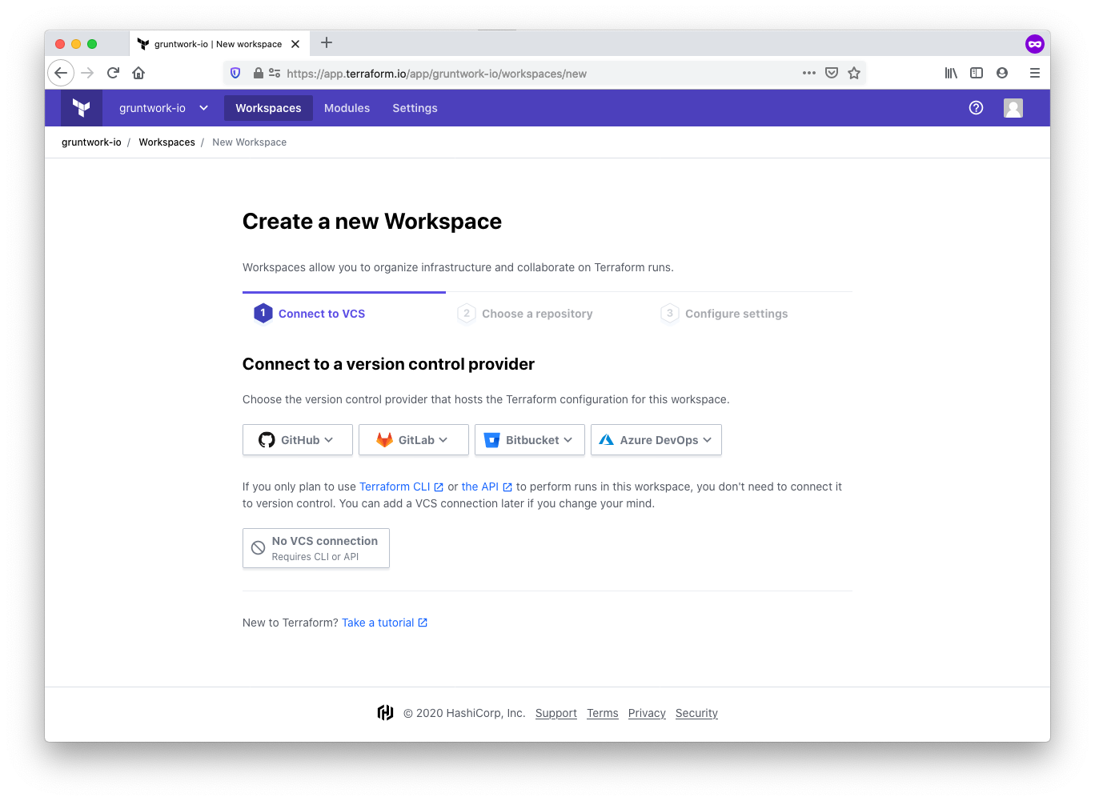1095x801 pixels.
Task: Click the tracking protection shield icon
Action: click(x=235, y=73)
